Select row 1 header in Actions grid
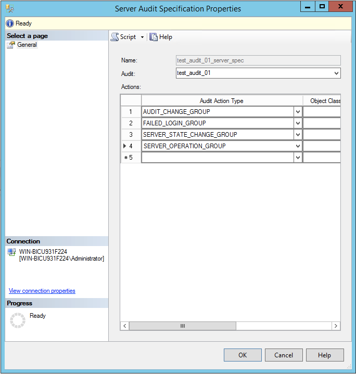The width and height of the screenshot is (356, 374). point(131,112)
